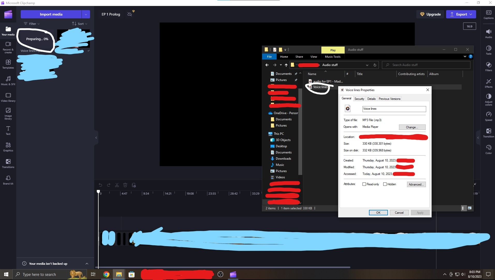Expand the Sort options dropdown
This screenshot has height=280, width=495.
click(x=79, y=24)
